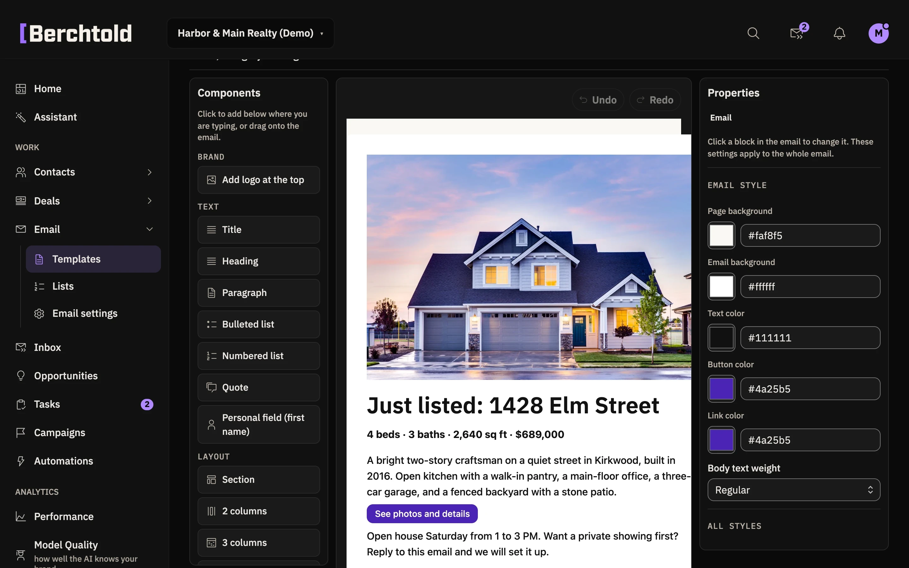Image resolution: width=909 pixels, height=568 pixels.
Task: Open the Body text weight dropdown
Action: point(794,490)
